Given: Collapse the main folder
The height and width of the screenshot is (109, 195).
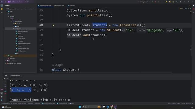Looking at the screenshot, I should point(9,16).
